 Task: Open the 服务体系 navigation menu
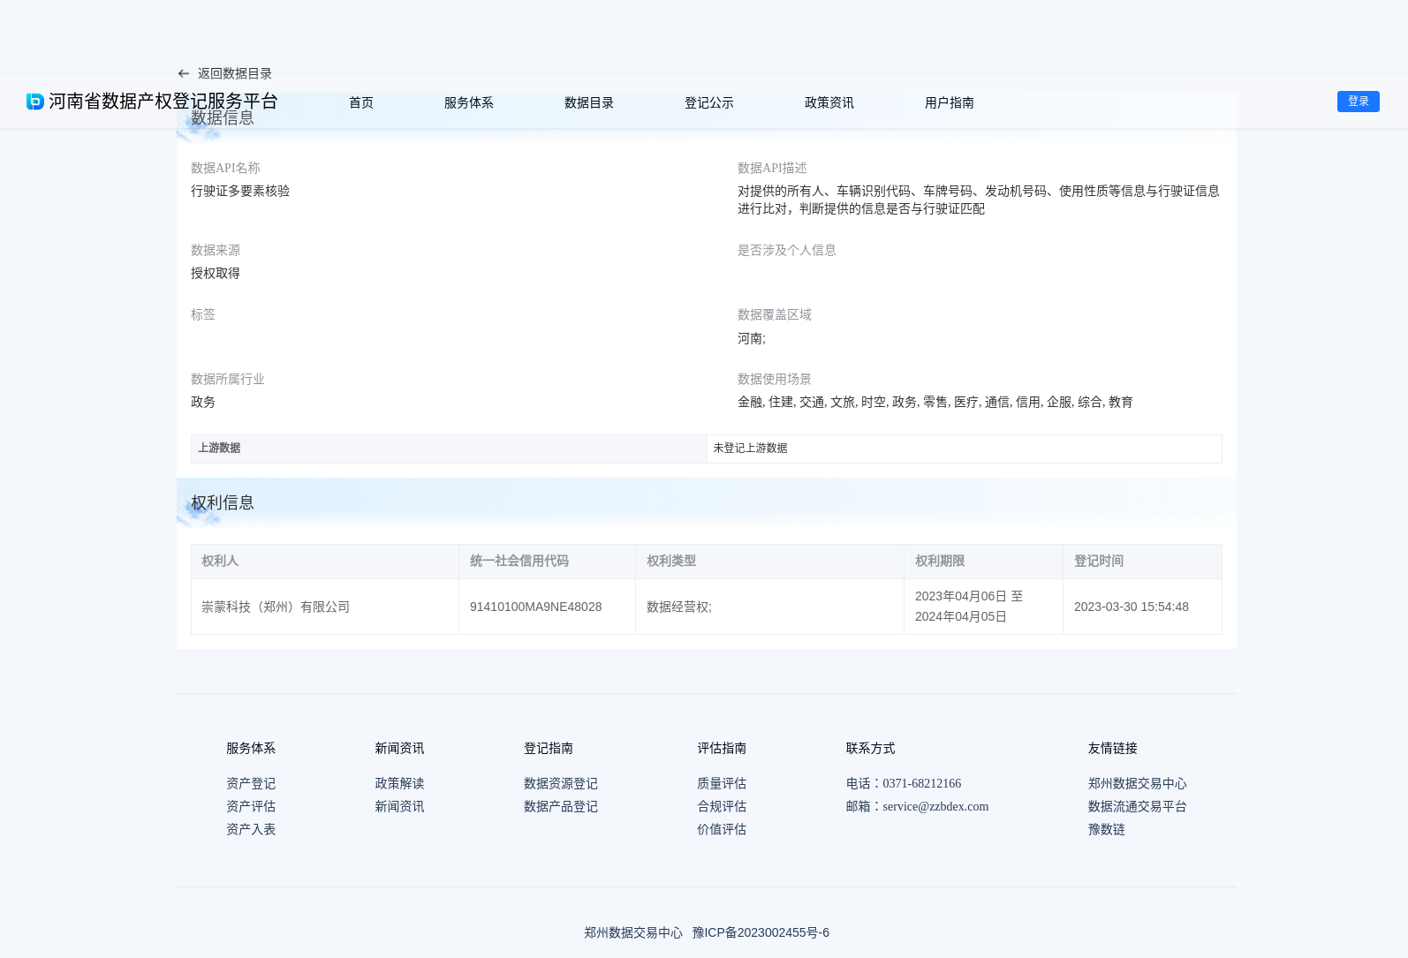coord(469,102)
